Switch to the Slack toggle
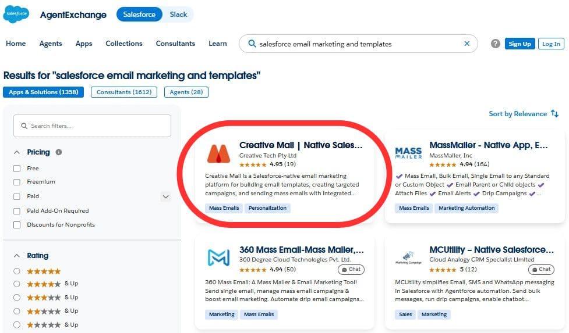569x333 pixels. tap(178, 15)
